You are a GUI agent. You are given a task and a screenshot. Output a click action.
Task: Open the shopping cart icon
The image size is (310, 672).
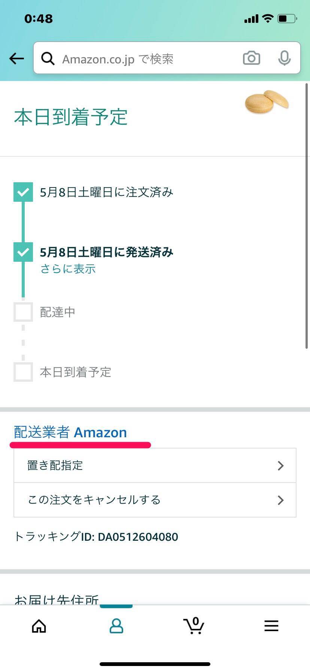click(x=194, y=626)
